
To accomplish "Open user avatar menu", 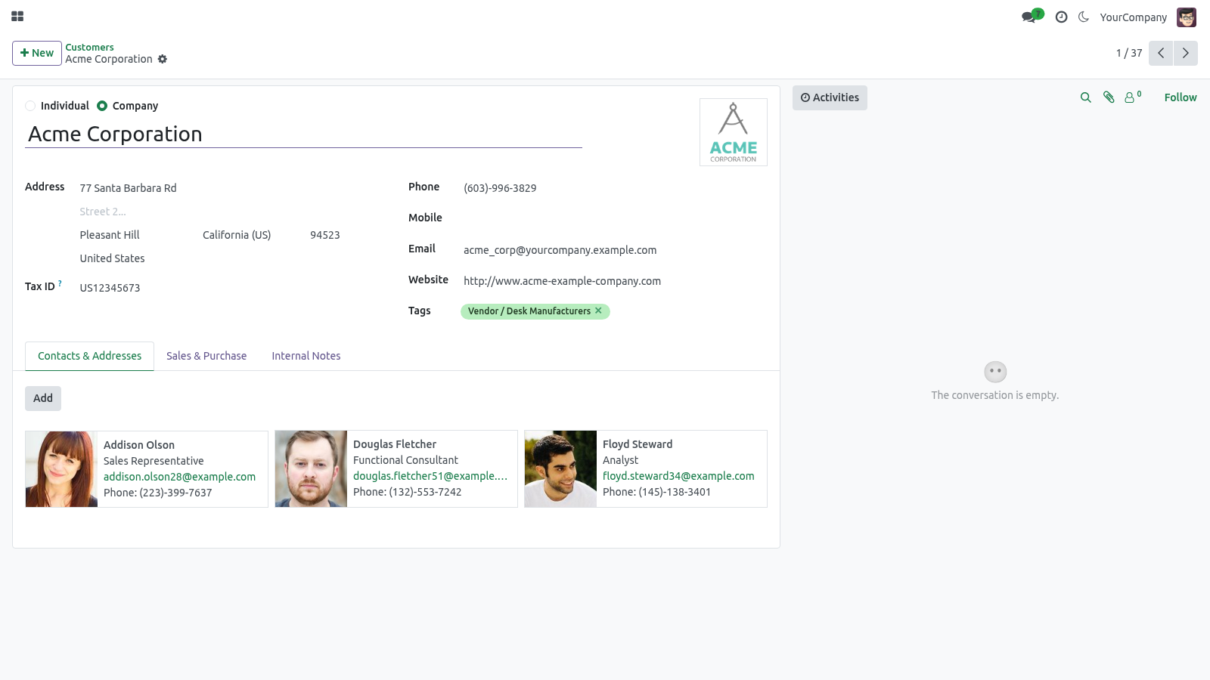I will point(1187,17).
